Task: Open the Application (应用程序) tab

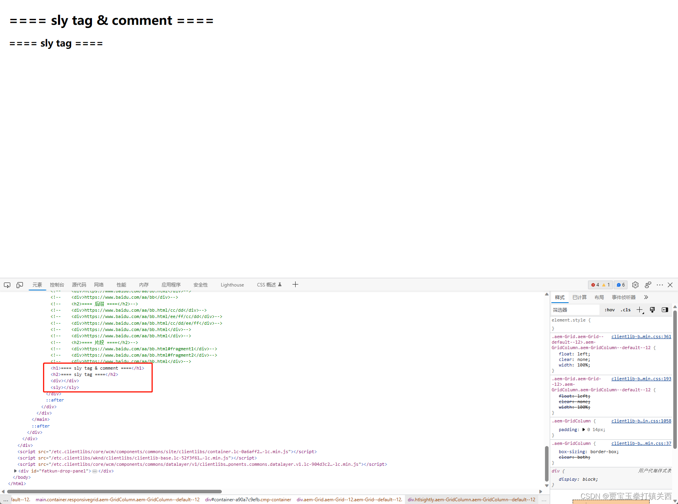Action: point(171,285)
